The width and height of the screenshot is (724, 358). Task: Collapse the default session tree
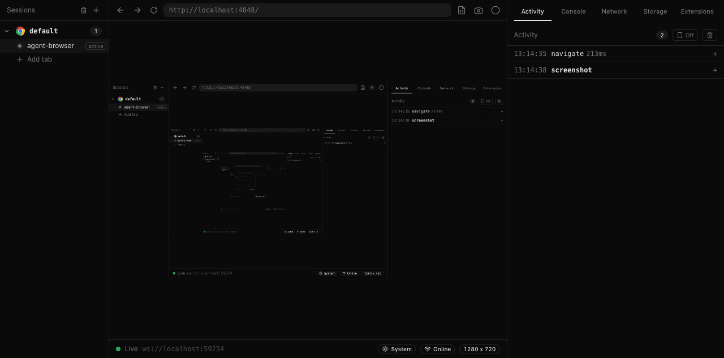[x=7, y=31]
